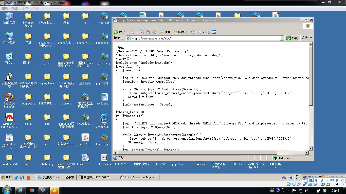Screen dimensions: 346x194
Task: Open VirtualBox 视图 menu
Action: pos(15,8)
